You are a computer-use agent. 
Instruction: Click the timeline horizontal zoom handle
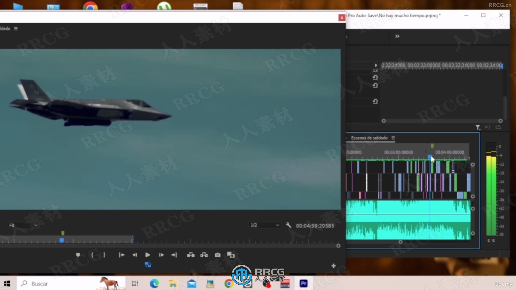(x=400, y=242)
